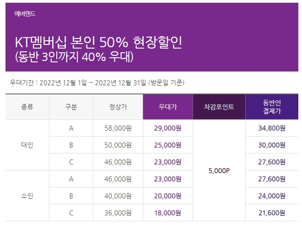The height and width of the screenshot is (225, 302).
Task: Click grade C in the 대인 group
Action: pos(71,162)
